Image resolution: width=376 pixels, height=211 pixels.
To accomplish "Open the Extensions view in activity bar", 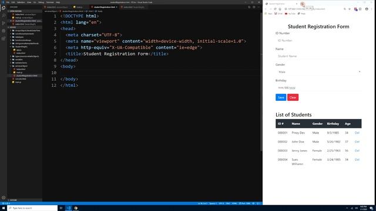I will pyautogui.click(x=4, y=39).
